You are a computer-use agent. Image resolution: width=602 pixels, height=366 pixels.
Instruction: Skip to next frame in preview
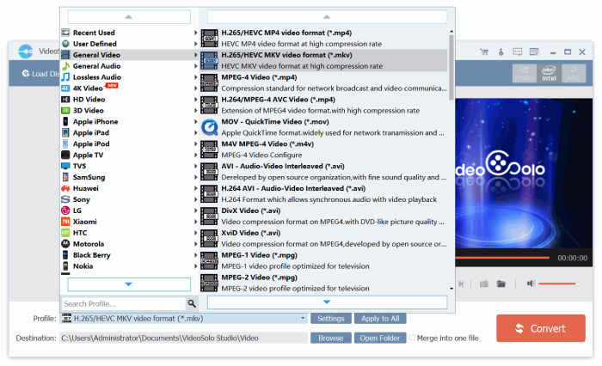point(461,284)
